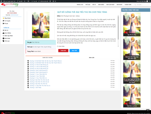Open Tủ Truyện bookshelf icon
Screen dimensions: 151x114
tap(4, 20)
